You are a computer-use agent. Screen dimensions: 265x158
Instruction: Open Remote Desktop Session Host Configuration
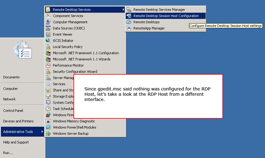tap(166, 16)
